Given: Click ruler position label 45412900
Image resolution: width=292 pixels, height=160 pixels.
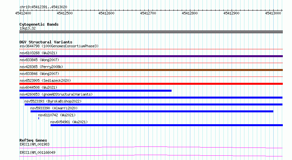Looking at the screenshot, I should click(x=232, y=13).
